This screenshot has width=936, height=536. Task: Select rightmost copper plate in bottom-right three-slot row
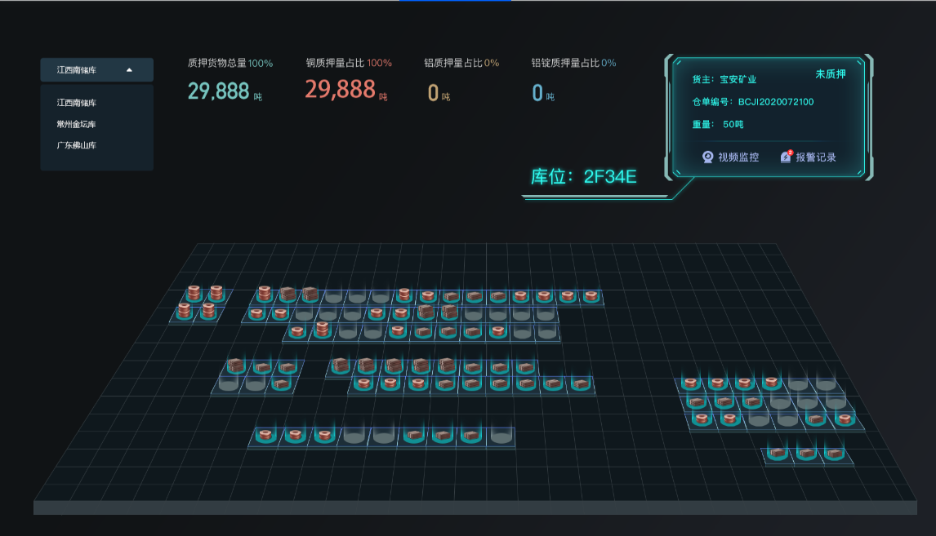832,452
